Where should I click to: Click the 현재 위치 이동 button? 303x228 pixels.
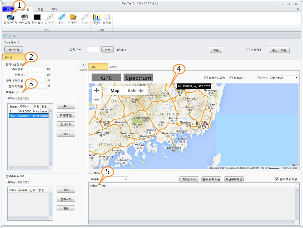point(211,179)
